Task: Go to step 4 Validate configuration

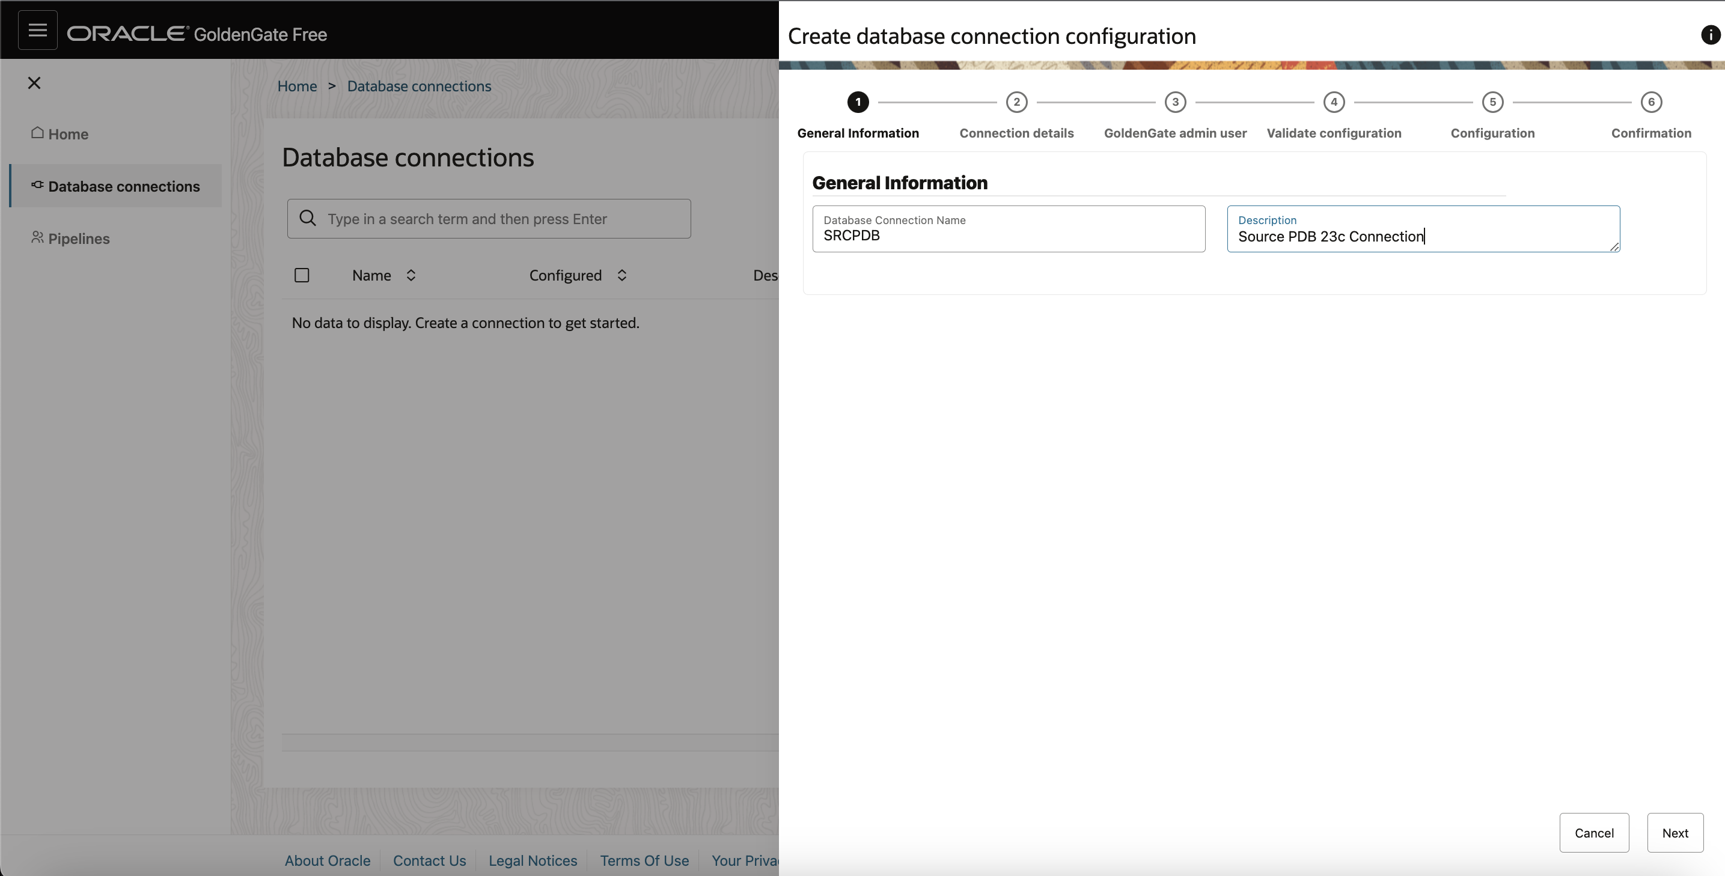Action: click(x=1333, y=102)
